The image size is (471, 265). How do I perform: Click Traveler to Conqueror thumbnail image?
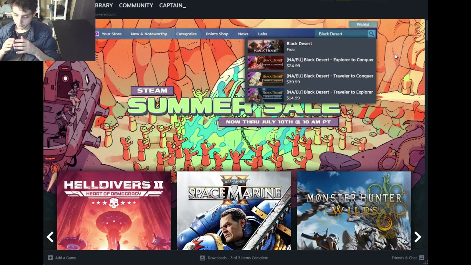click(266, 79)
